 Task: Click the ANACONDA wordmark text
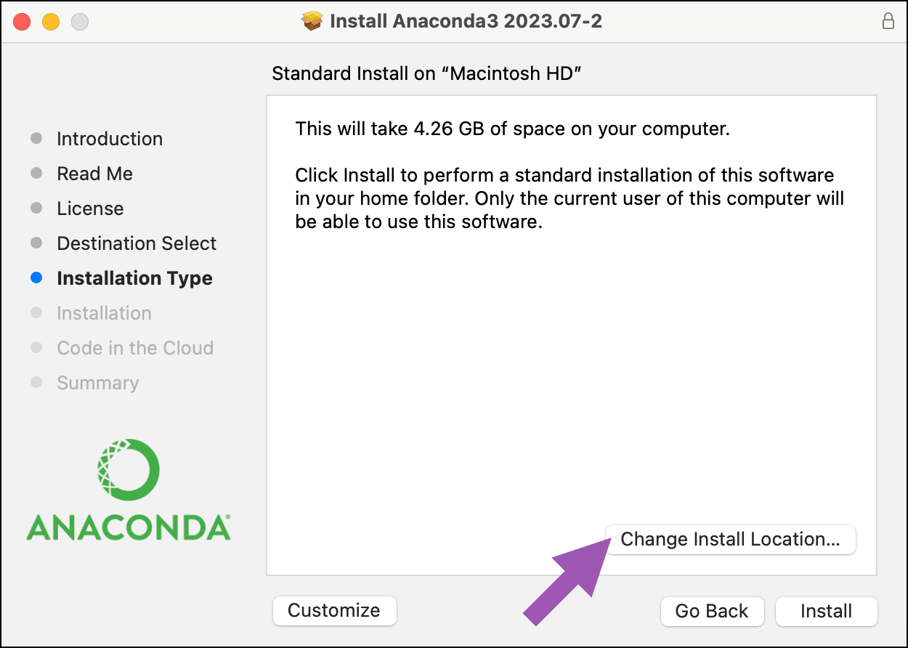[129, 528]
